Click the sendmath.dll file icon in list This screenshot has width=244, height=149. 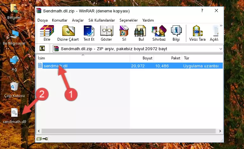coord(40,66)
